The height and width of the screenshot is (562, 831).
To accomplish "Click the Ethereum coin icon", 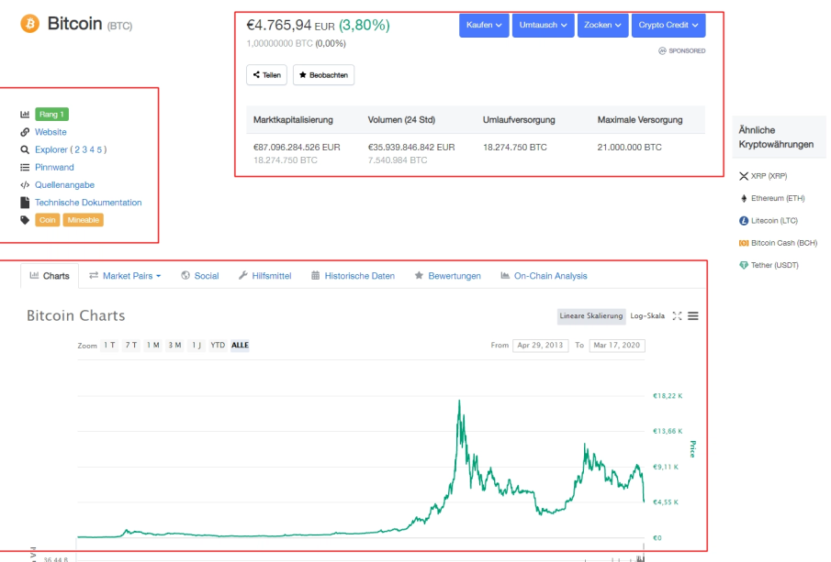I will click(x=744, y=198).
